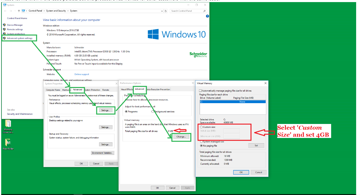
Task: Select the 'No paging file' radio button
Action: pyautogui.click(x=201, y=146)
